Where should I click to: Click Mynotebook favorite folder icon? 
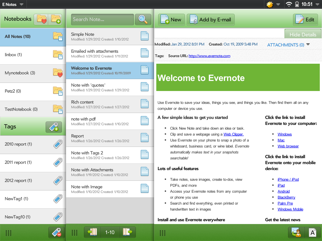(x=58, y=73)
